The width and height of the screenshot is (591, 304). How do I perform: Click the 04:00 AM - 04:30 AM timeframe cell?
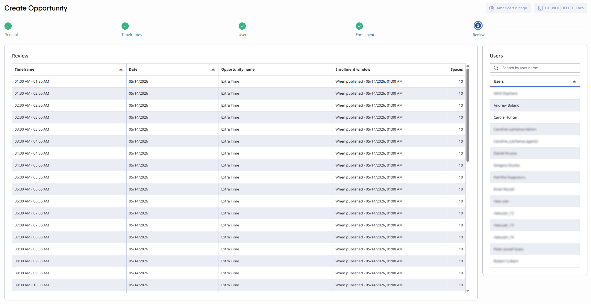pyautogui.click(x=69, y=153)
